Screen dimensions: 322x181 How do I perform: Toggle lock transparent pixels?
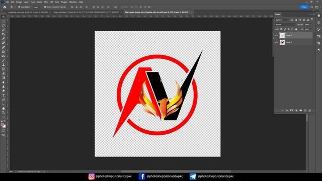(x=281, y=29)
